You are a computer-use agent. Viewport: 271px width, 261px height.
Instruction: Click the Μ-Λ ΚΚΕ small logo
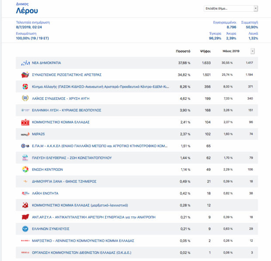pos(25,240)
